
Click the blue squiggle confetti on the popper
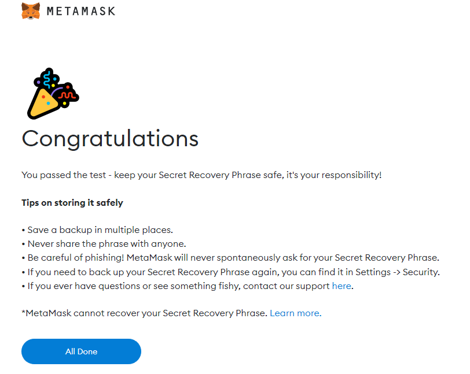[x=47, y=79]
